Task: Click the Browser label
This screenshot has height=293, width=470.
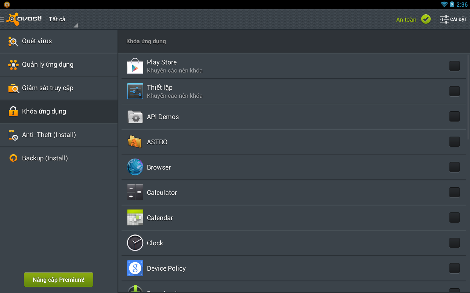Action: pyautogui.click(x=159, y=167)
